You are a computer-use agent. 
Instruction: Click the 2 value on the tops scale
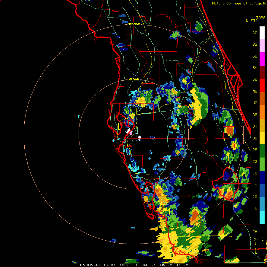pos(256,220)
